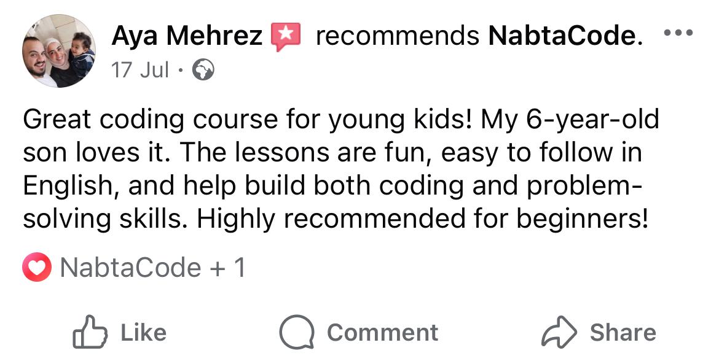Open the 17 Jul post timestamp

(140, 71)
